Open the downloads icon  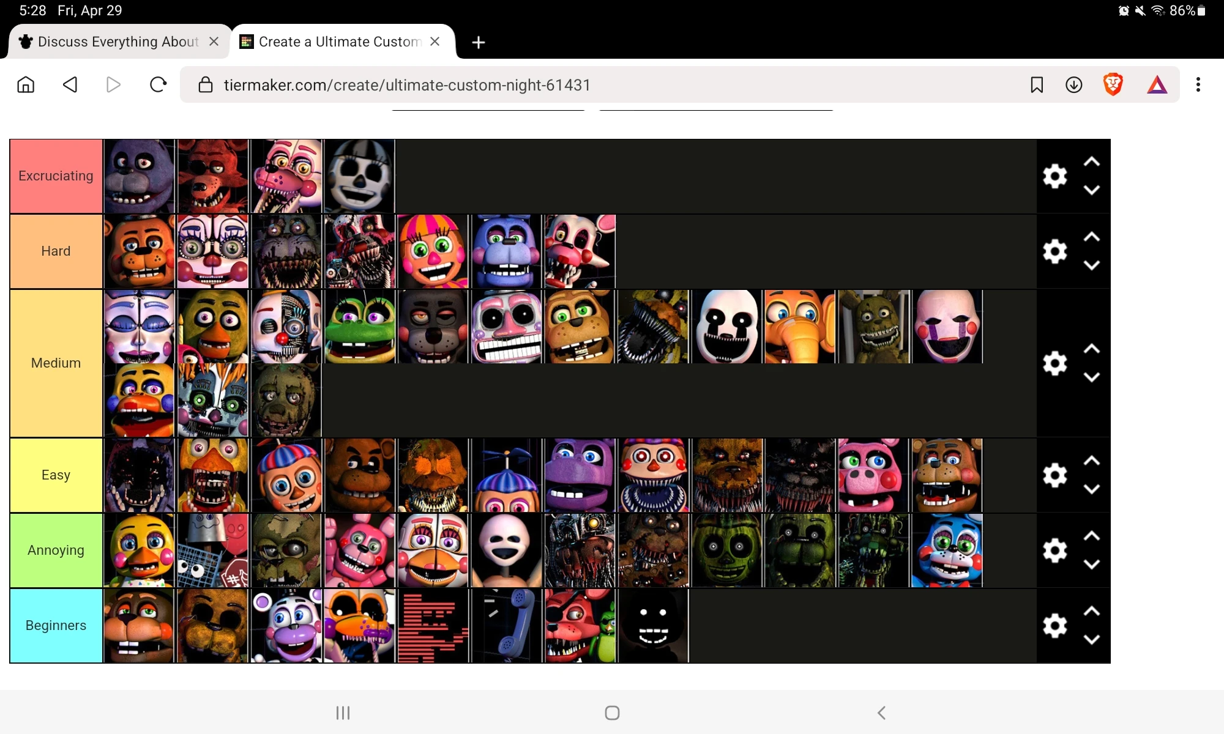[x=1073, y=84]
